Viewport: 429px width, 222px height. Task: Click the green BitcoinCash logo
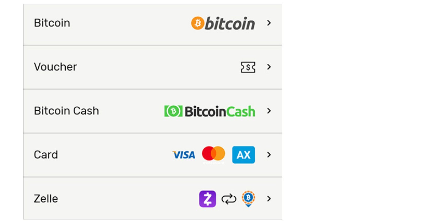coord(209,111)
